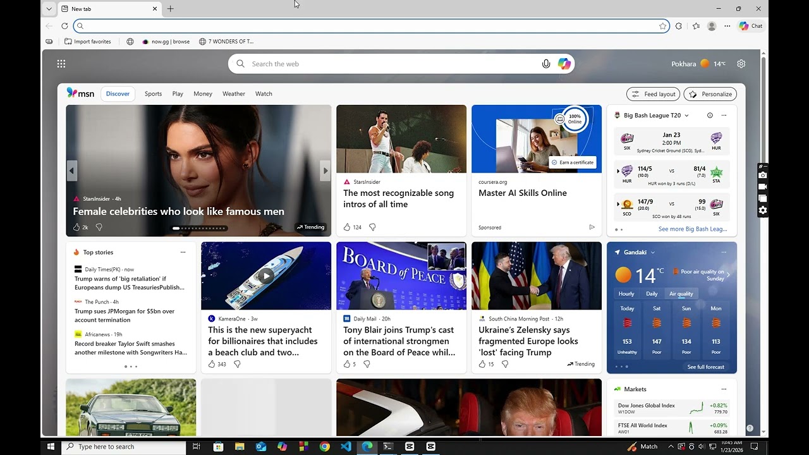Open the screen recorder camera icon
Image resolution: width=809 pixels, height=455 pixels.
(763, 175)
